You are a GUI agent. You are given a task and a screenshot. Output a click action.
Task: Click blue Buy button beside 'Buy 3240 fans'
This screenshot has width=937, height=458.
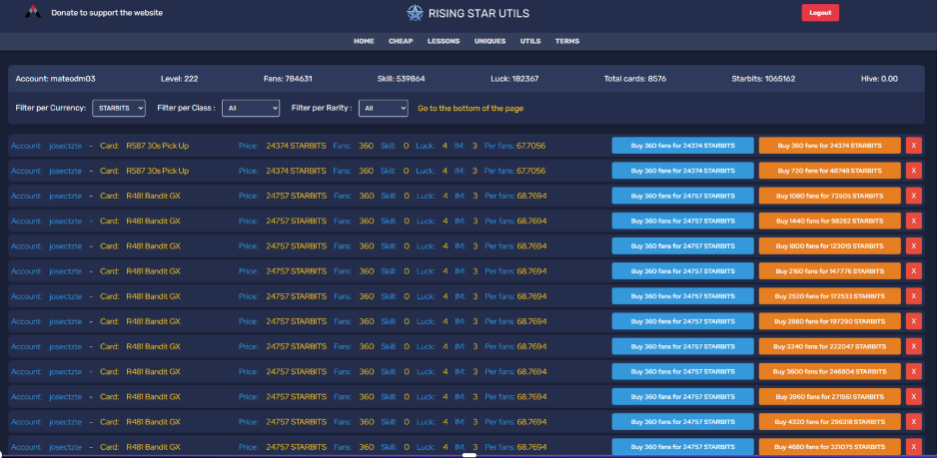(682, 346)
